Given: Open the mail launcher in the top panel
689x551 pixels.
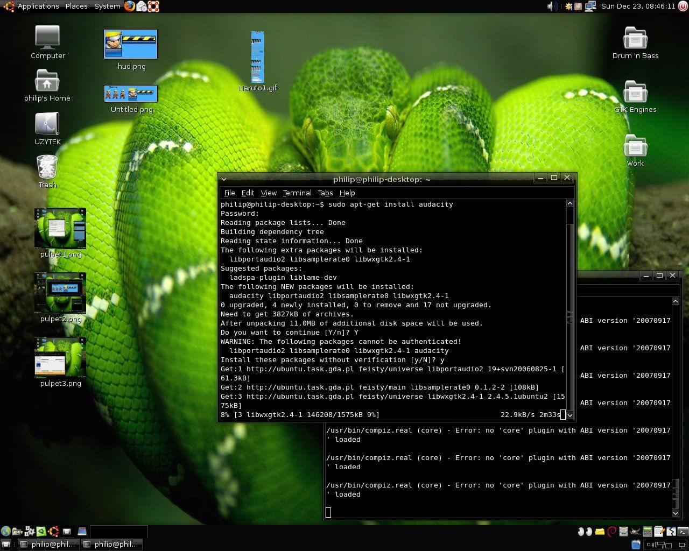Looking at the screenshot, I should tap(142, 6).
